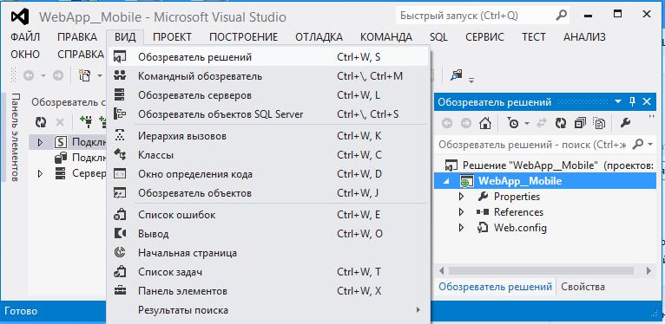665x324 pixels.
Task: Toggle Show All Files in Solution Explorer
Action: (x=599, y=123)
